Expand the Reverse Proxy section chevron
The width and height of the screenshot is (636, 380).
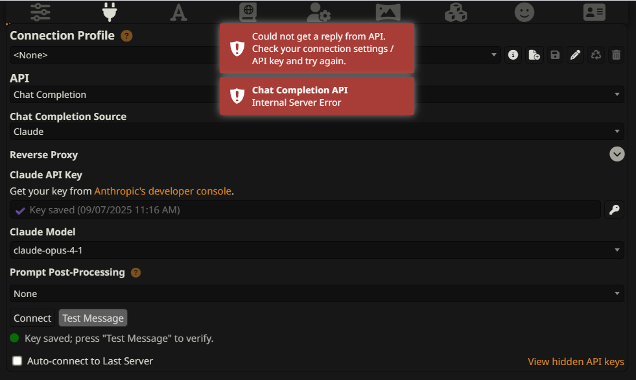click(617, 154)
